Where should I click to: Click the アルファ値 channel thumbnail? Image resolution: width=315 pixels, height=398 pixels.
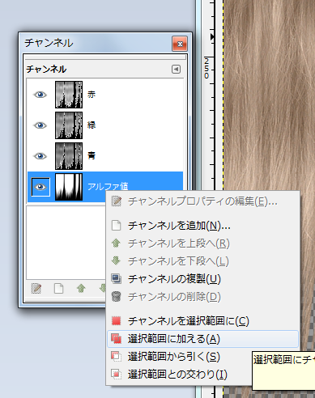[x=69, y=187]
